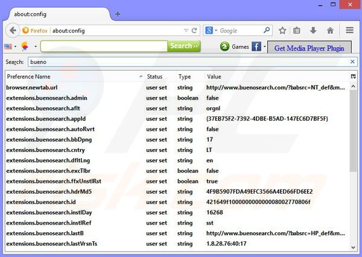362x257 pixels.
Task: Select extensions.buenosearch.id row
Action: coord(177,202)
